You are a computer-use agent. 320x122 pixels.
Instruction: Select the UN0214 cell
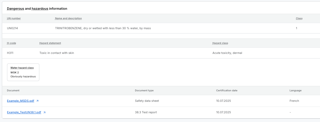coord(12,28)
